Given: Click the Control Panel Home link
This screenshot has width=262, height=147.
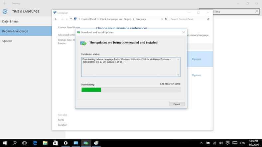Looking at the screenshot, I should tap(69, 28).
